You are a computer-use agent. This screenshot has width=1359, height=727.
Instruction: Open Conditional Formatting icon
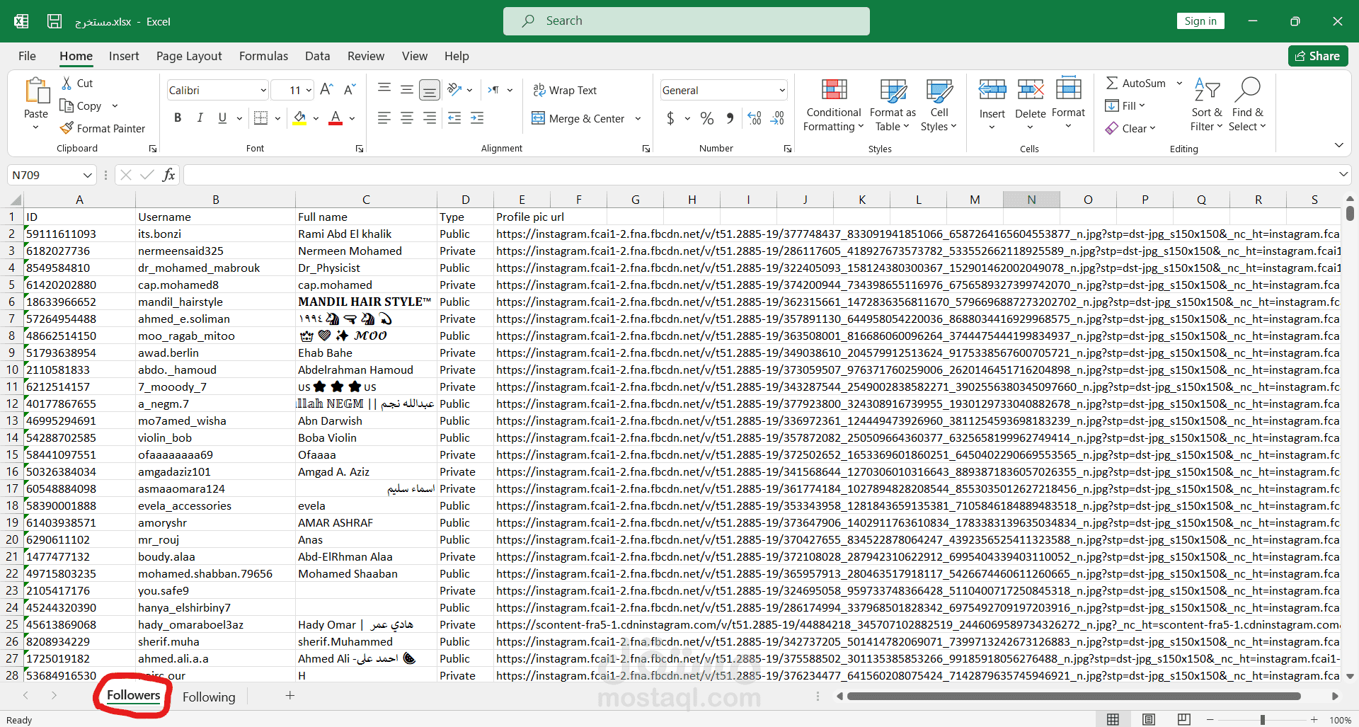tap(834, 90)
